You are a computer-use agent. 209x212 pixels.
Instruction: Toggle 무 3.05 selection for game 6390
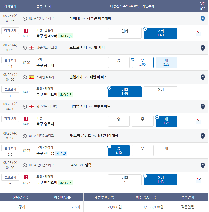[x=142, y=63]
